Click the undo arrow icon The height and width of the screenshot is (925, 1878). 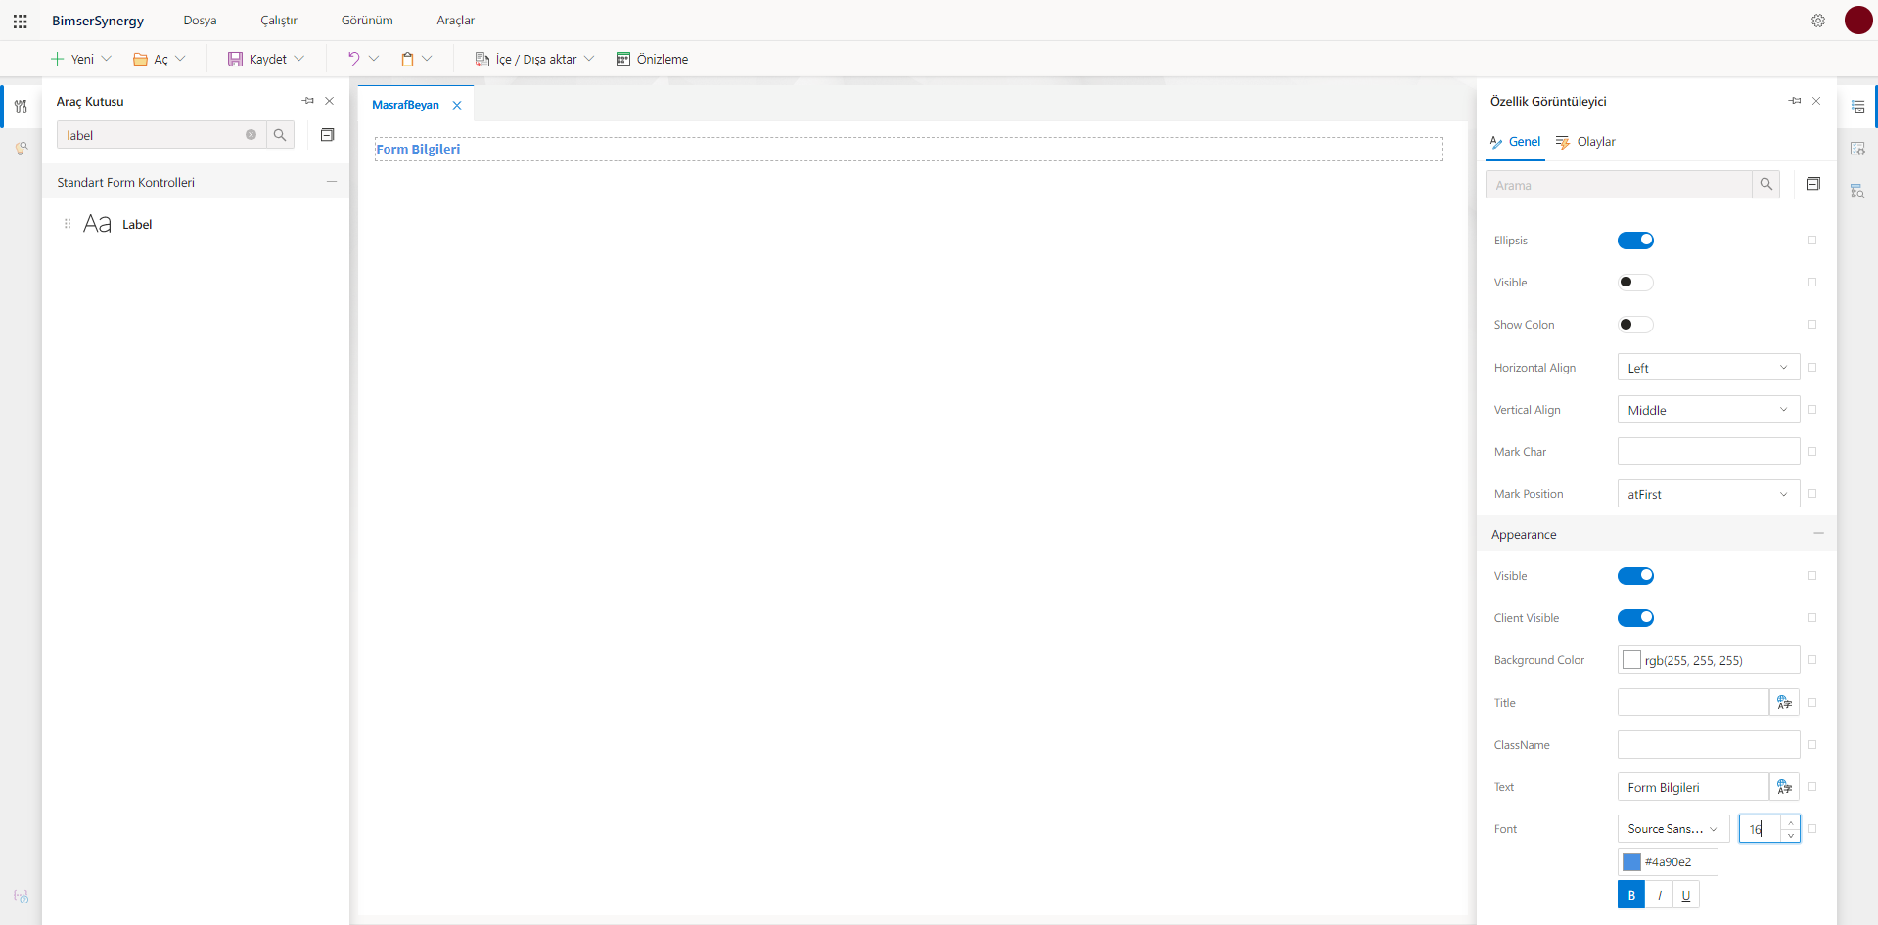pos(353,59)
